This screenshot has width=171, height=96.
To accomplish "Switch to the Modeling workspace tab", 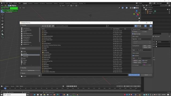I will click(x=30, y=3).
